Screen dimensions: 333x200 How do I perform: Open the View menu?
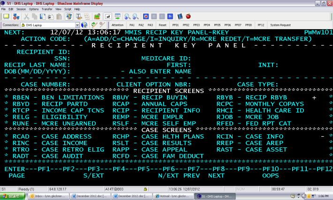[58, 9]
